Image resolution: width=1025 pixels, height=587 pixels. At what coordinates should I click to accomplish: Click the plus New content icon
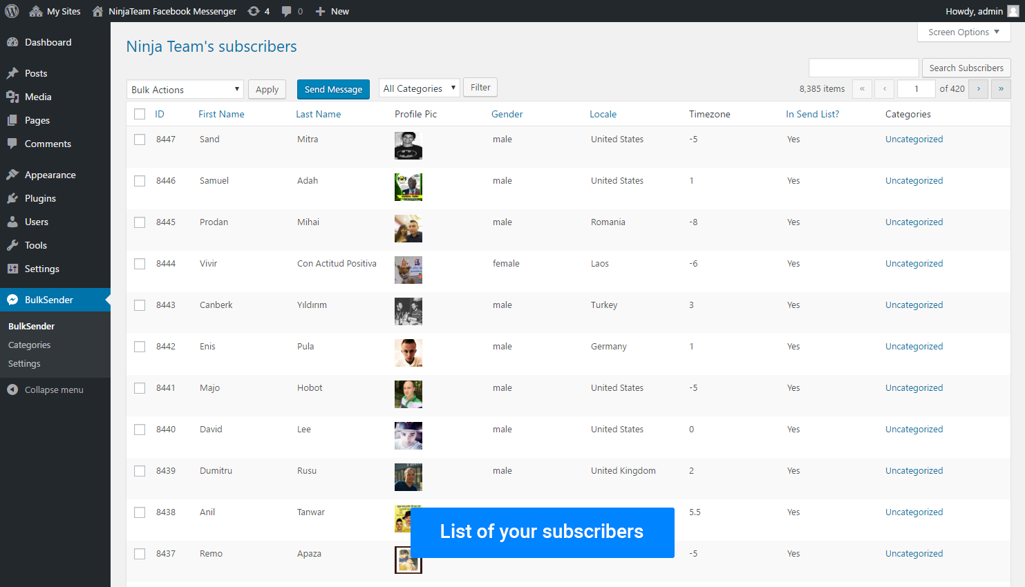(320, 11)
